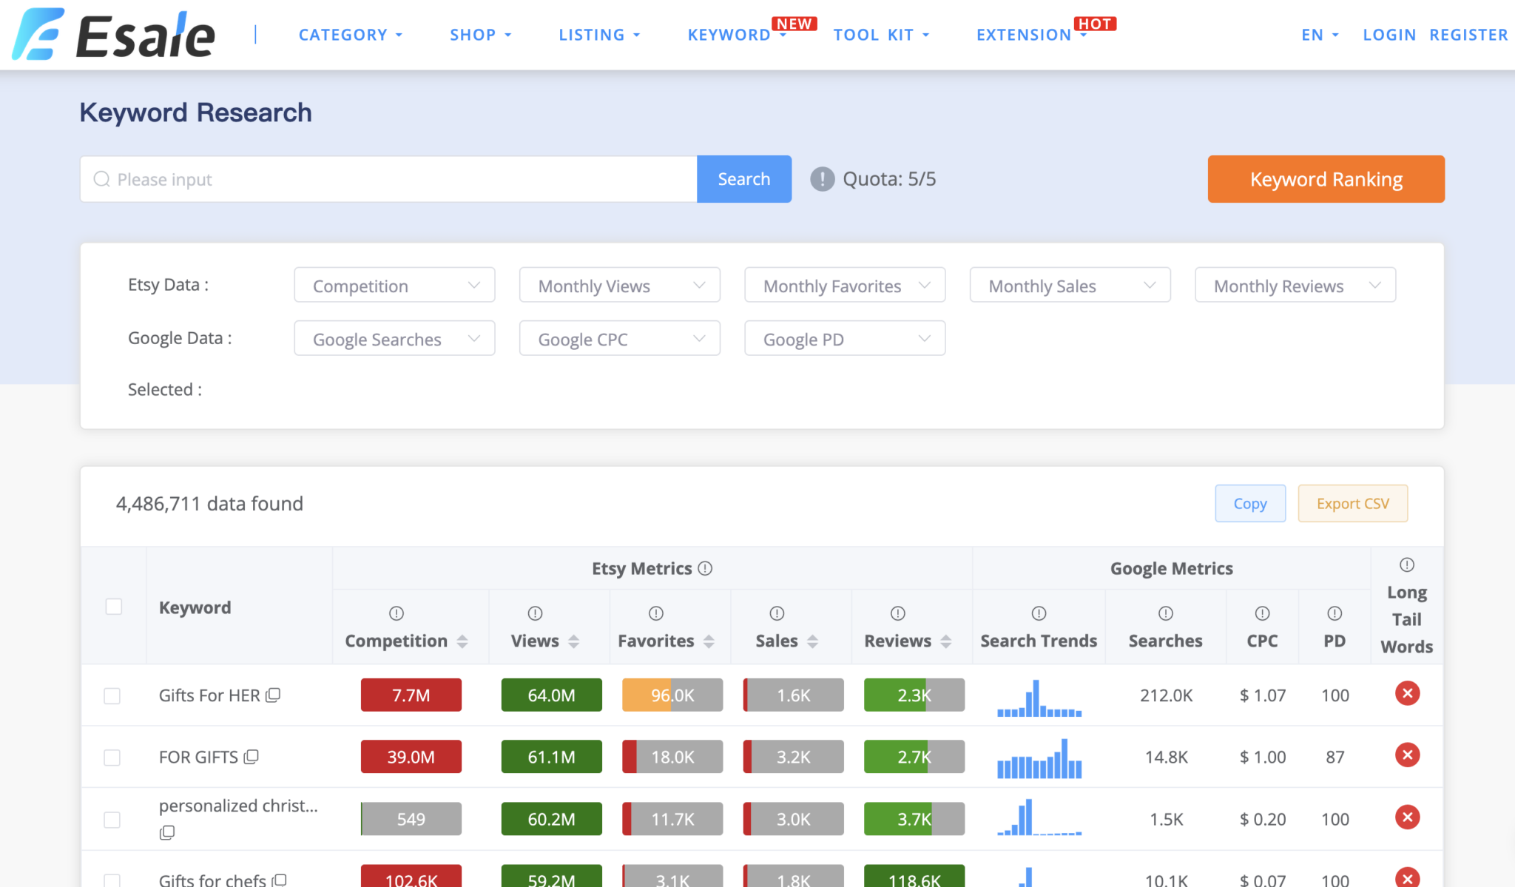Click the Keyword Ranking button
The width and height of the screenshot is (1515, 887).
(1326, 179)
